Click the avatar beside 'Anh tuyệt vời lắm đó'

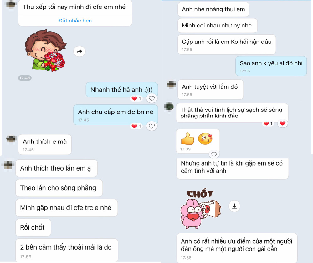171,84
